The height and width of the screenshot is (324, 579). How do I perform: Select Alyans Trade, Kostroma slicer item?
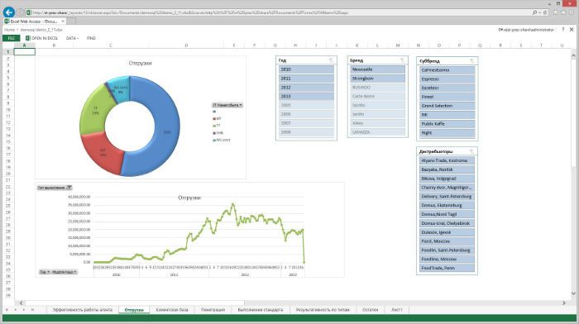point(447,160)
